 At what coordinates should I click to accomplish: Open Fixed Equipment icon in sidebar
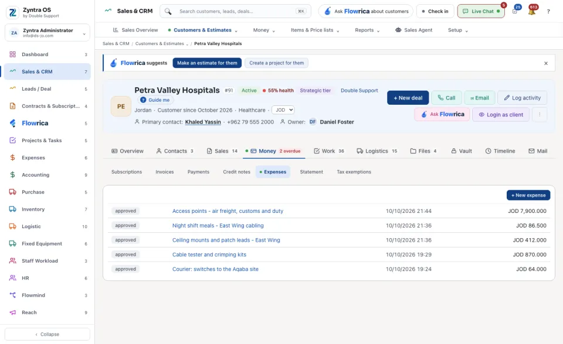point(12,243)
